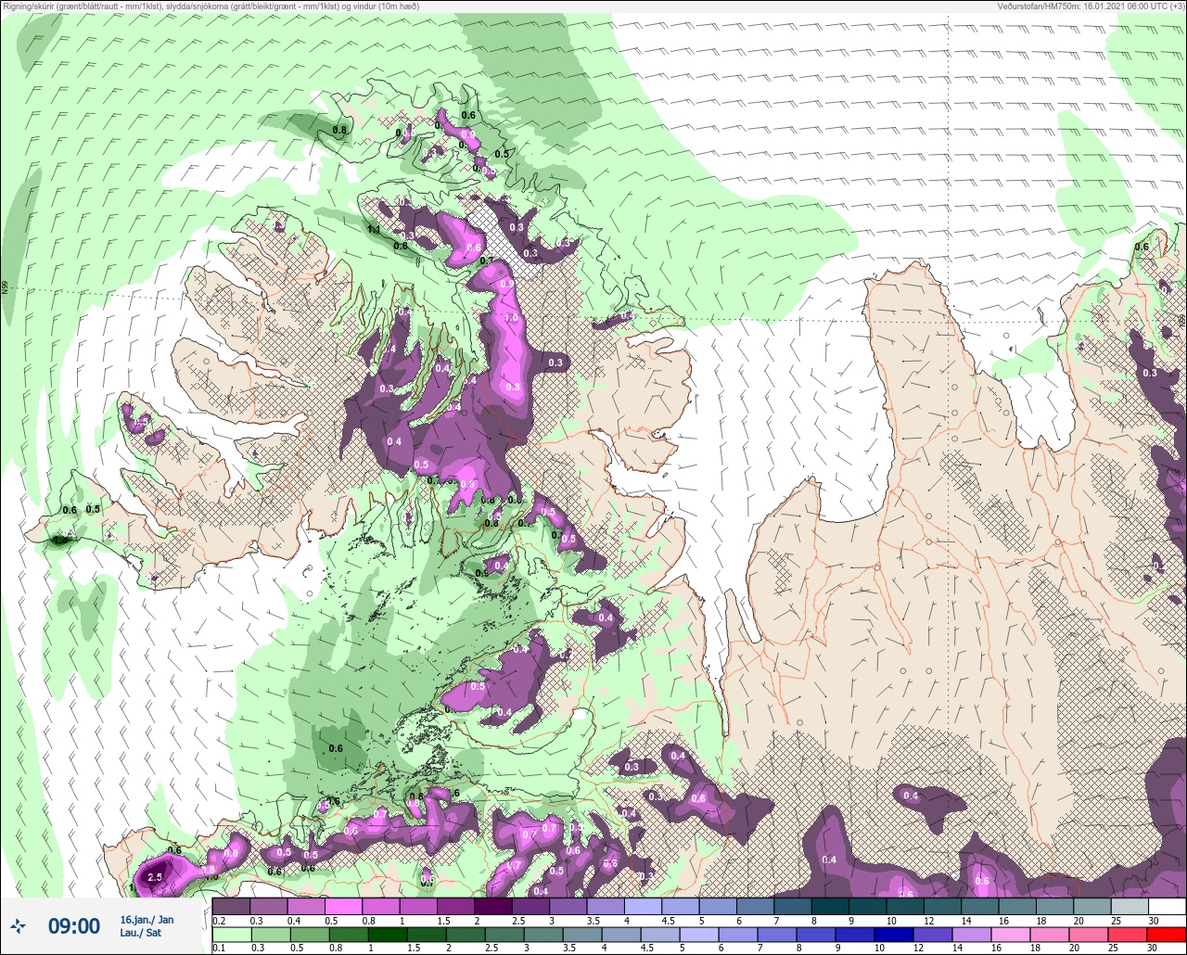Pick the lower legend dark blue swatch labeled 10

coord(894,935)
